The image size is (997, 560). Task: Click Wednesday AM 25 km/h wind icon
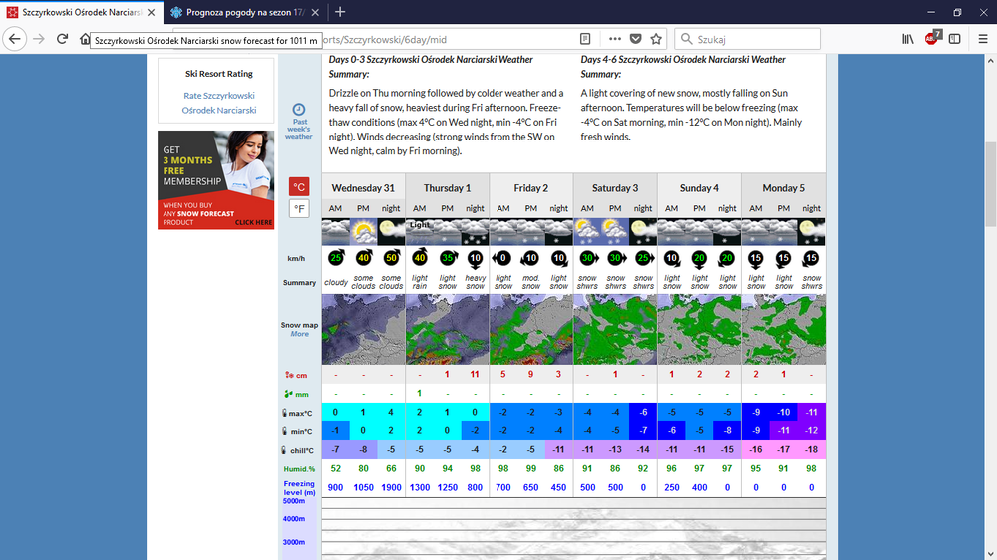(x=336, y=258)
